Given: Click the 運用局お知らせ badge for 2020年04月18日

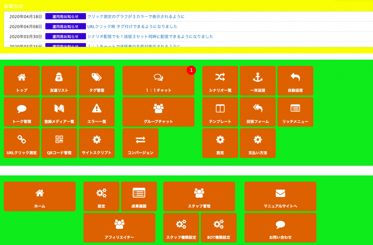Looking at the screenshot, I should [66, 16].
